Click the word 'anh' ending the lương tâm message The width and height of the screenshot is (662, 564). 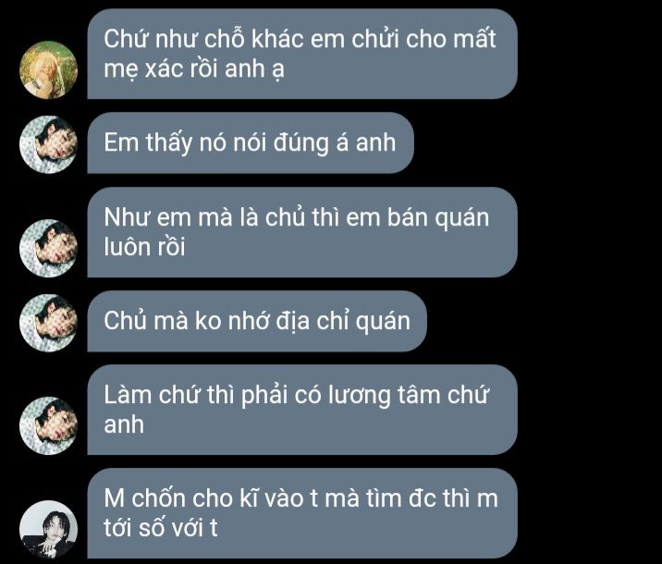pyautogui.click(x=124, y=425)
